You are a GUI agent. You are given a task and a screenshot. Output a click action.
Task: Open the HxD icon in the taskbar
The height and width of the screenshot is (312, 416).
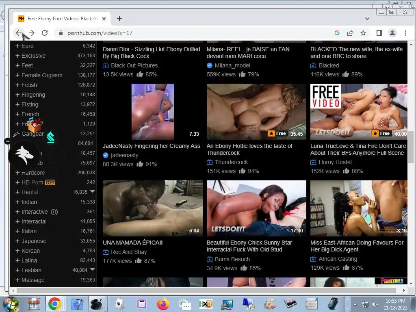(x=206, y=304)
